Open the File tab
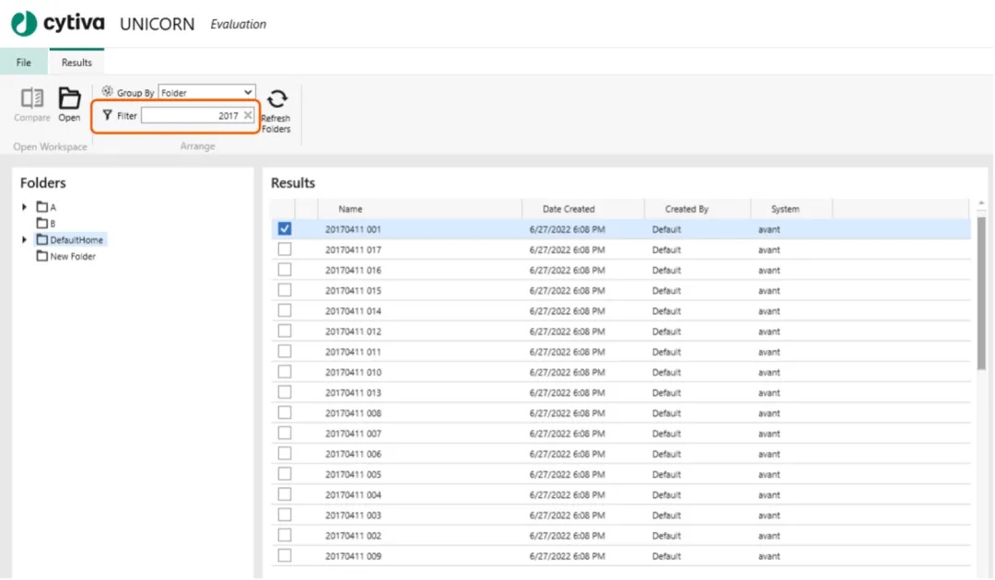This screenshot has height=580, width=995. tap(23, 62)
